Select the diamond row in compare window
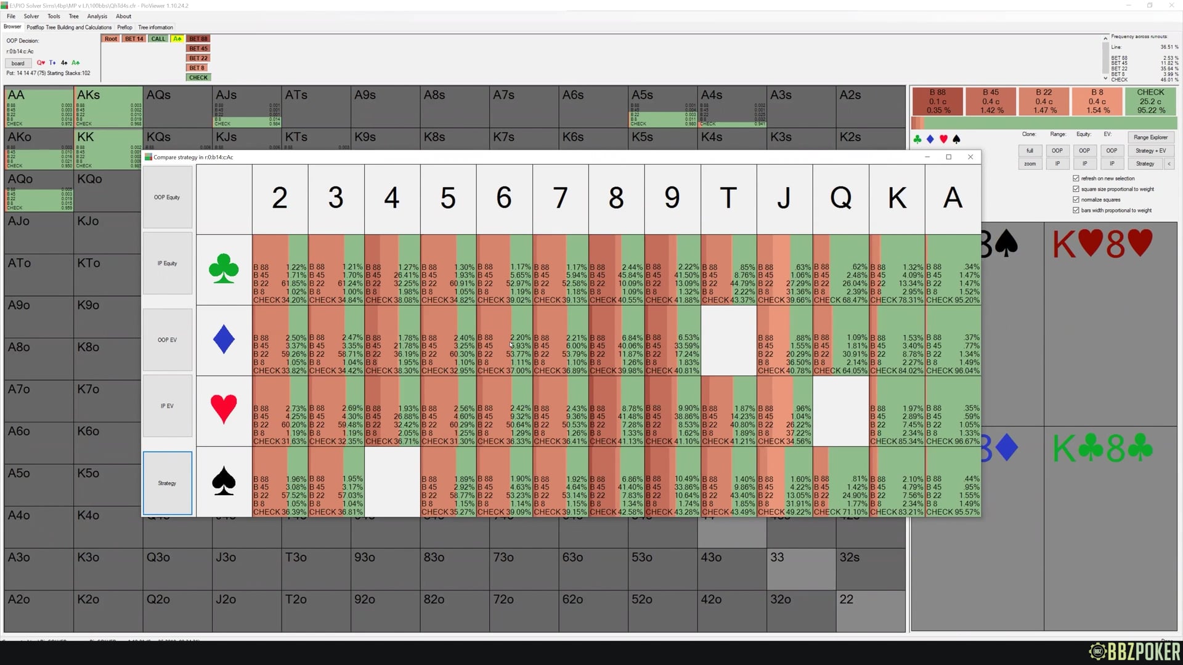Screen dimensions: 1183x665 coord(224,341)
